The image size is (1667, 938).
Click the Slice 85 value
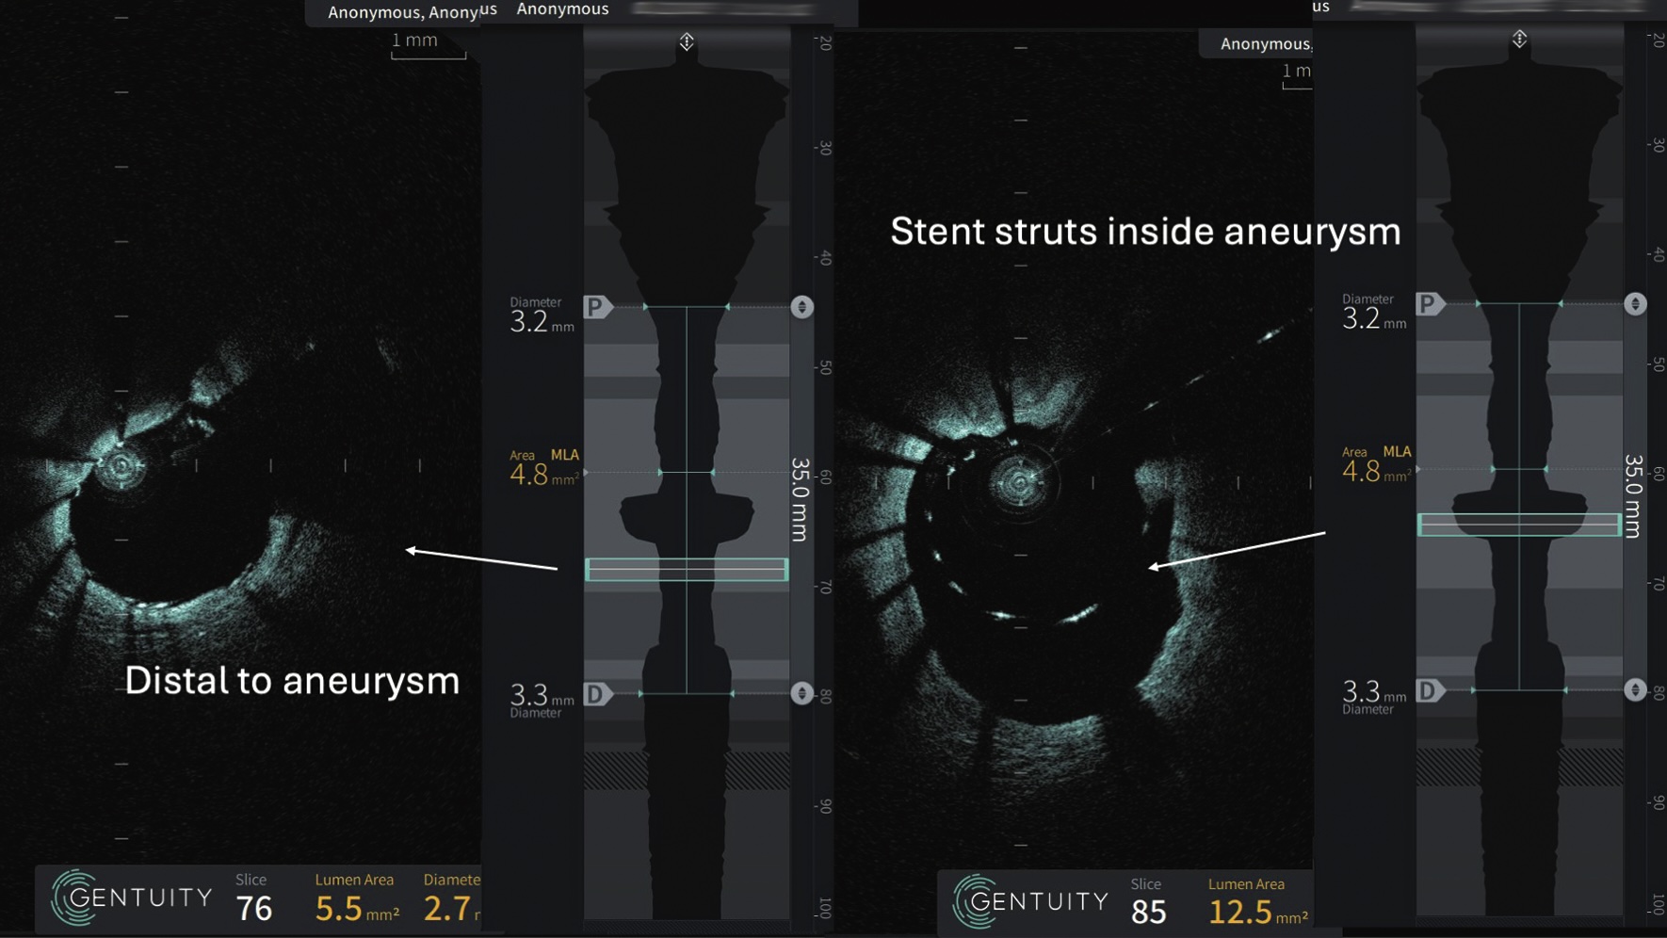point(1148,912)
